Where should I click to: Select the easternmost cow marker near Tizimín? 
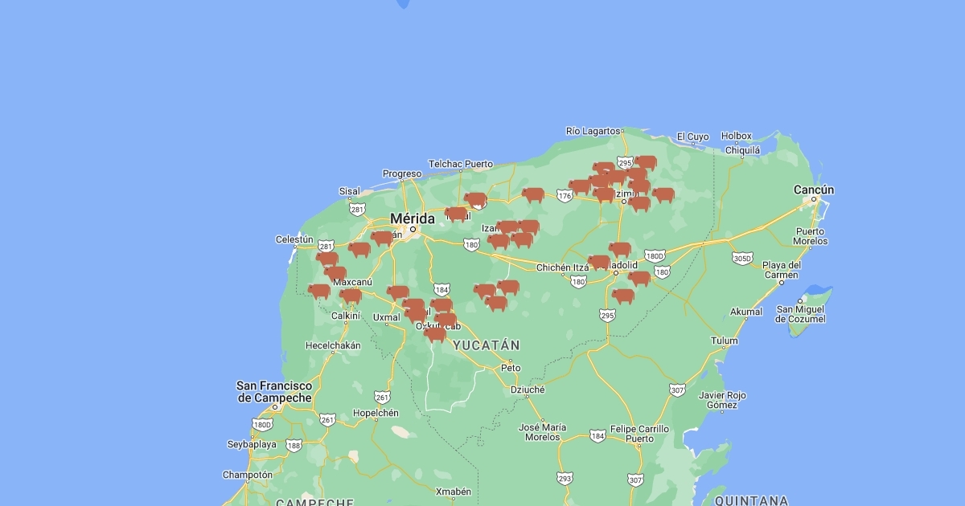point(663,194)
